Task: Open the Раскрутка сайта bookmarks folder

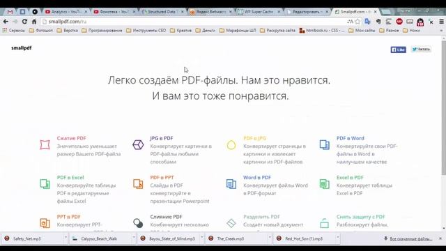Action: 277,30
